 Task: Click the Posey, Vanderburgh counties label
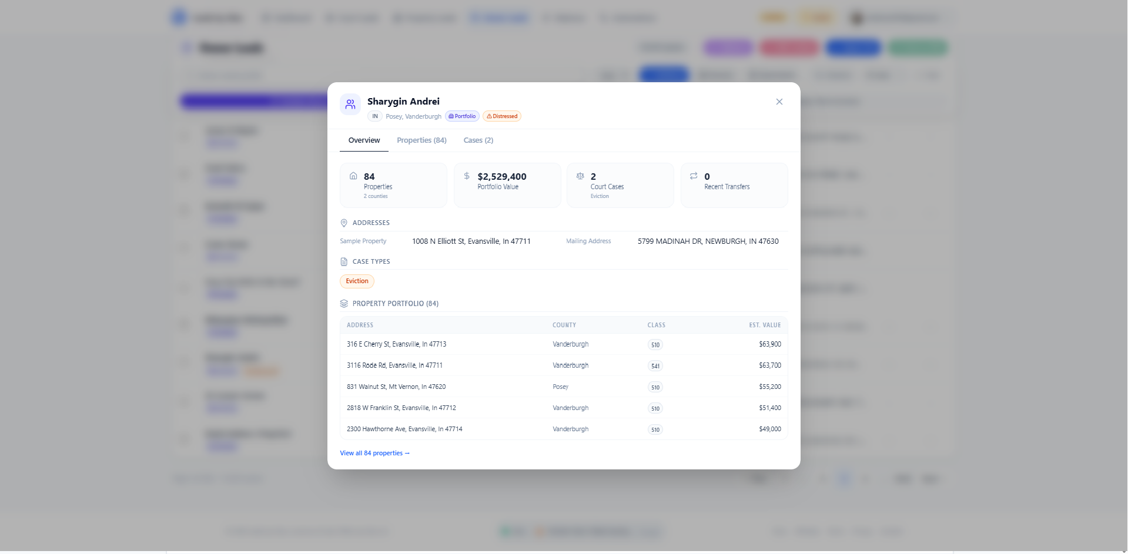click(x=413, y=116)
